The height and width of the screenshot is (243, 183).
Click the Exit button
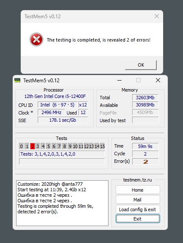click(x=138, y=219)
